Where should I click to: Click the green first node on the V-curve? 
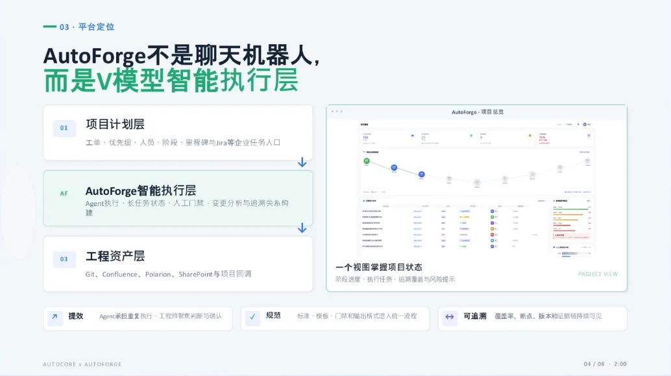pos(367,161)
